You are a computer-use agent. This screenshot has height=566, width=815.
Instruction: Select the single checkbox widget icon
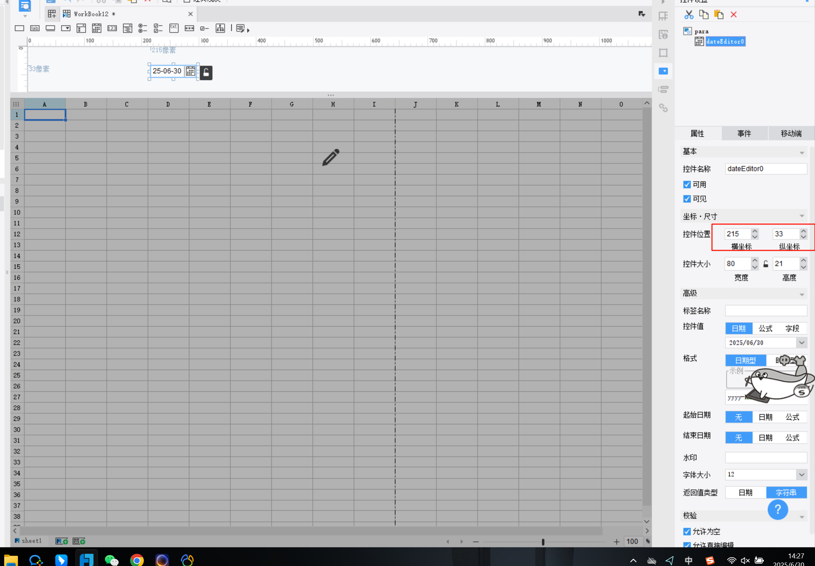click(205, 28)
